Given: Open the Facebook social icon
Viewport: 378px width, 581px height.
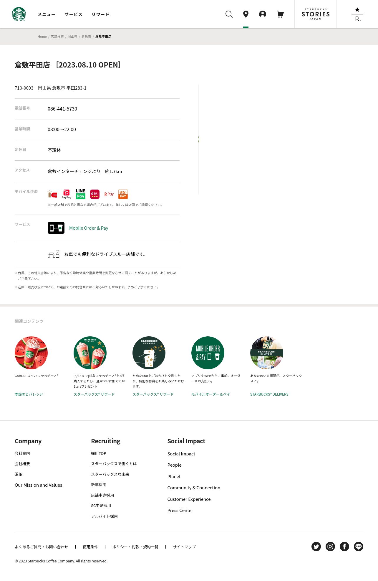Looking at the screenshot, I should point(344,547).
